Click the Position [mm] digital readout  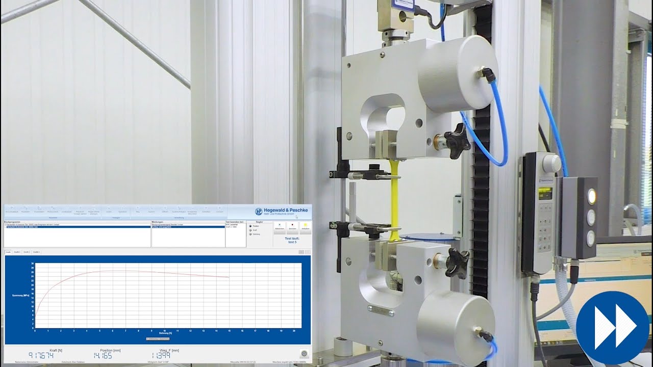pos(103,354)
